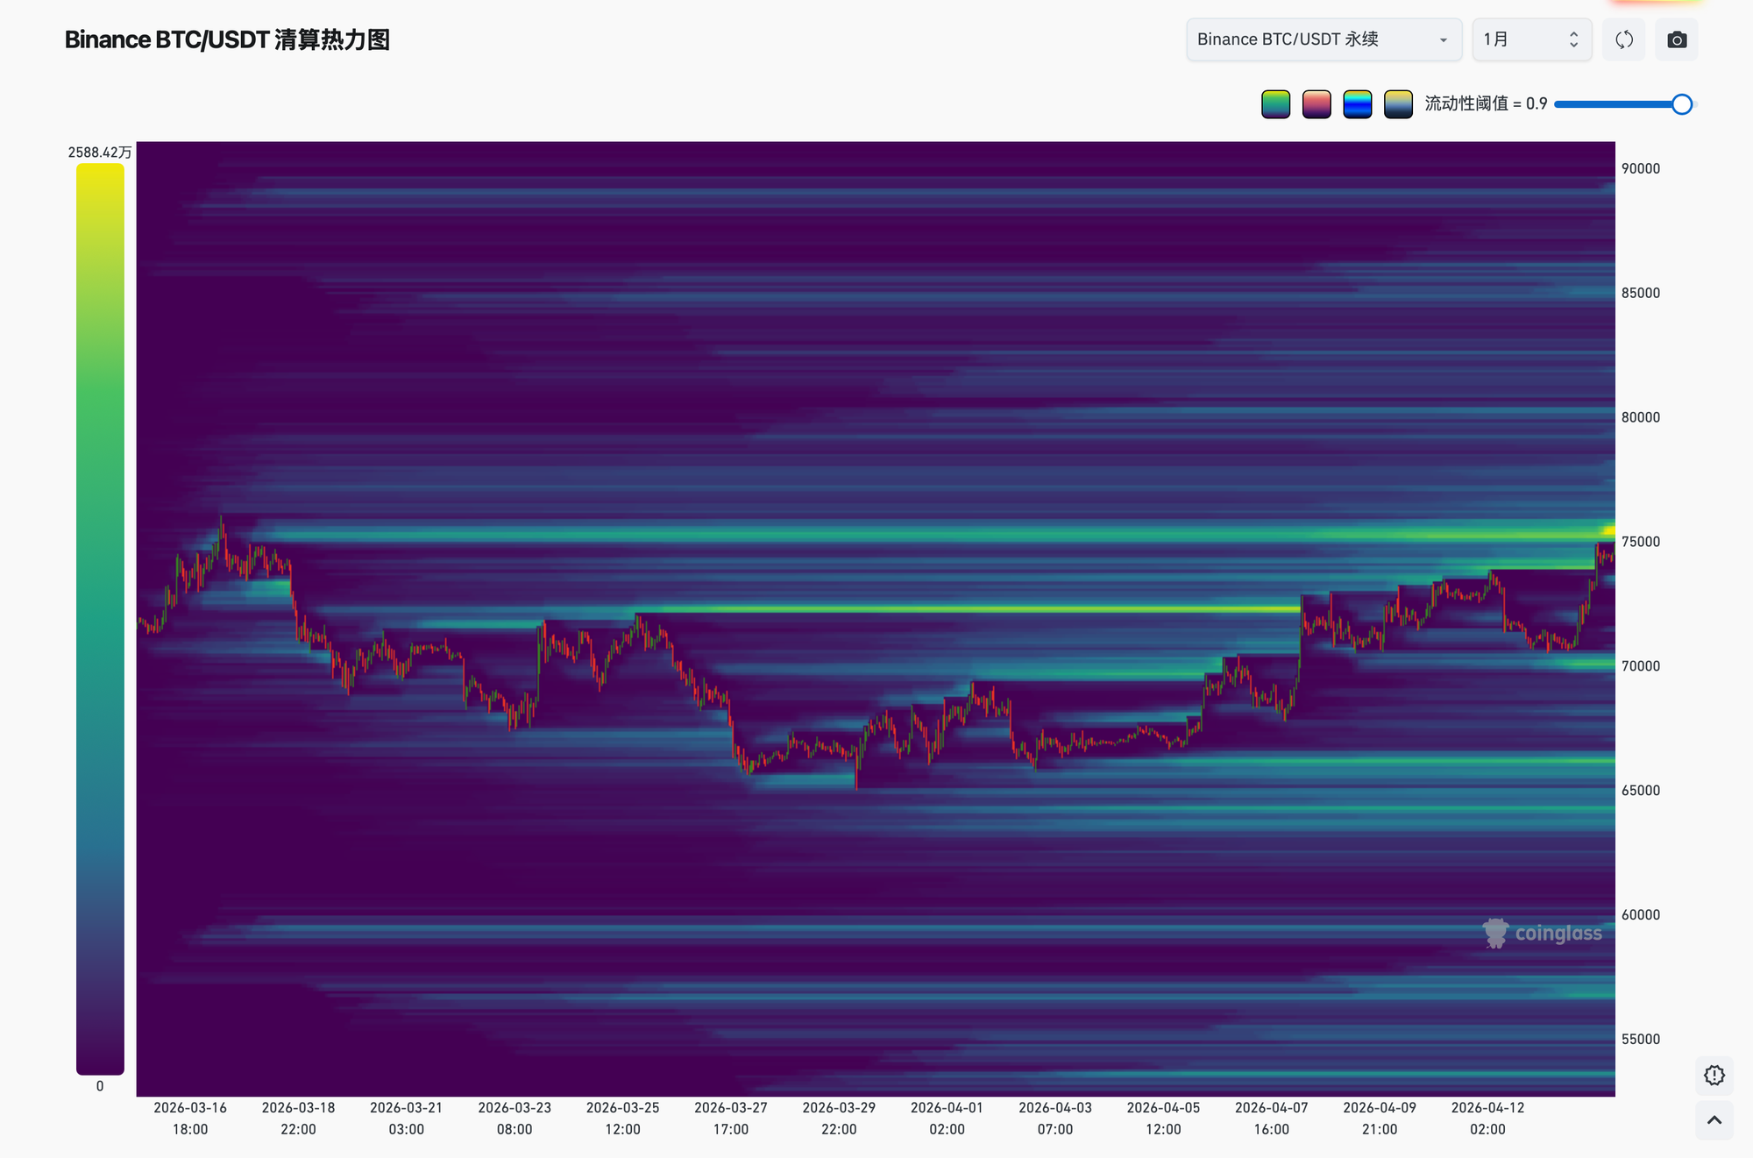The width and height of the screenshot is (1753, 1158).
Task: Click the 2026-04-01 date label on time axis
Action: point(947,1108)
